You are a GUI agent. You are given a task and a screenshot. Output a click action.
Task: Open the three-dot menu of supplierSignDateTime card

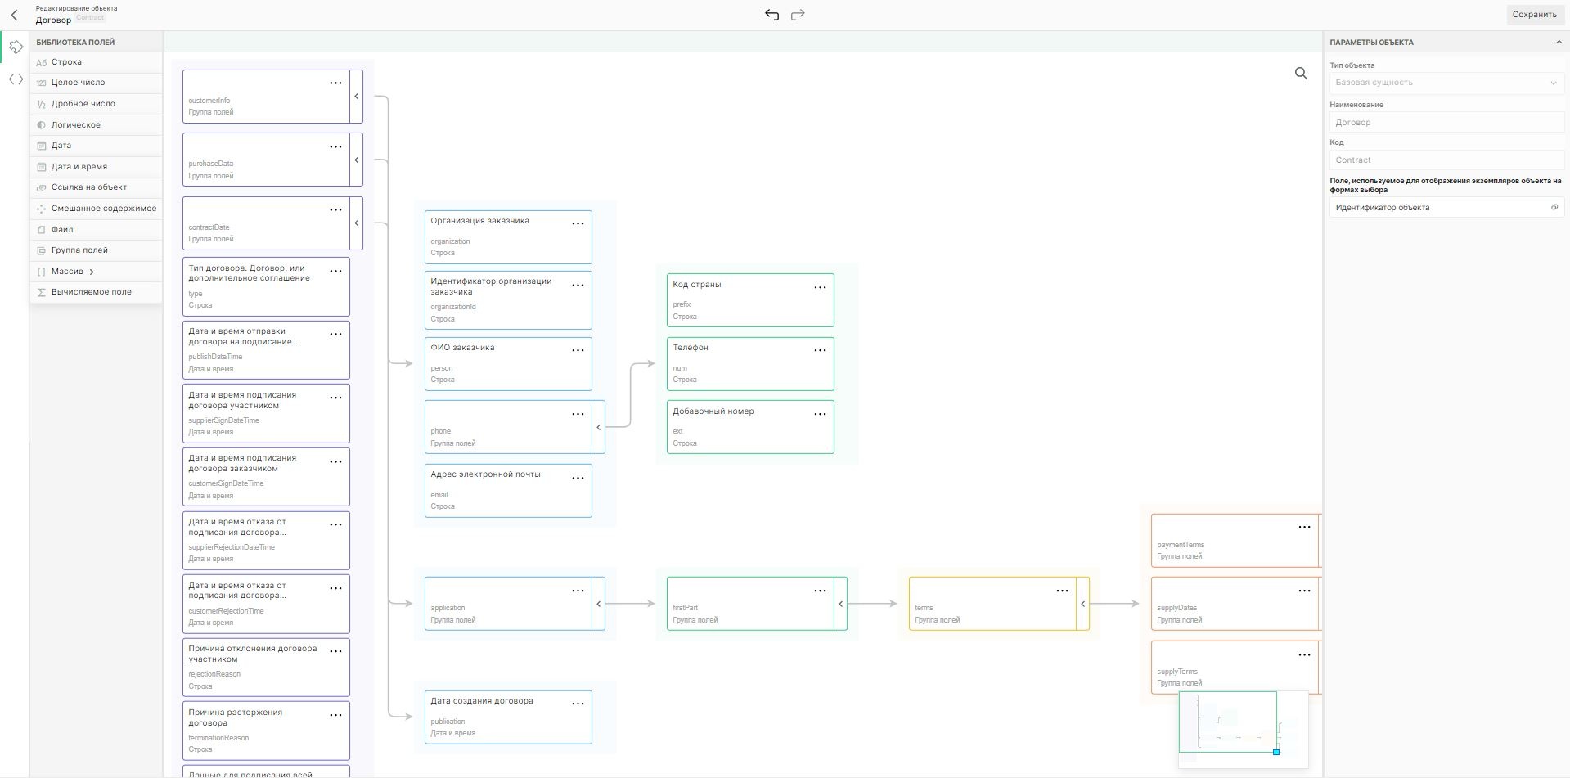point(335,398)
